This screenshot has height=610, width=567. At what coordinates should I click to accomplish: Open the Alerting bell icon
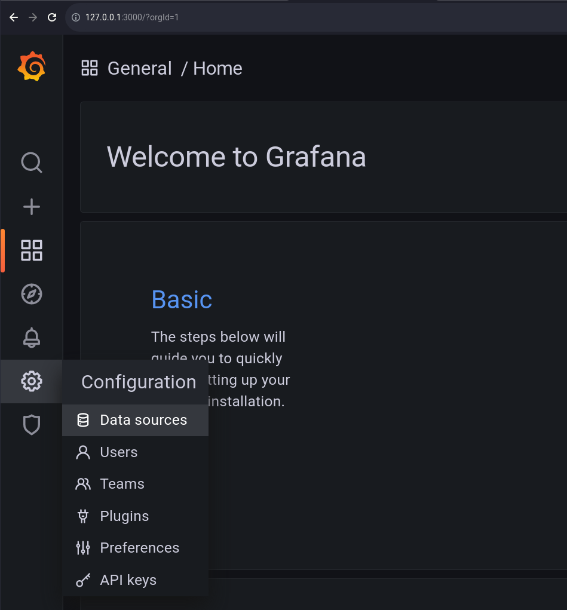[31, 337]
